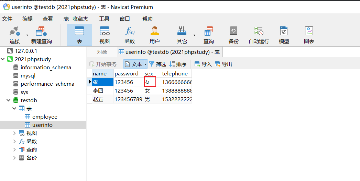The height and width of the screenshot is (181, 360).
Task: Open the 模型 toolbar button
Action: click(284, 35)
